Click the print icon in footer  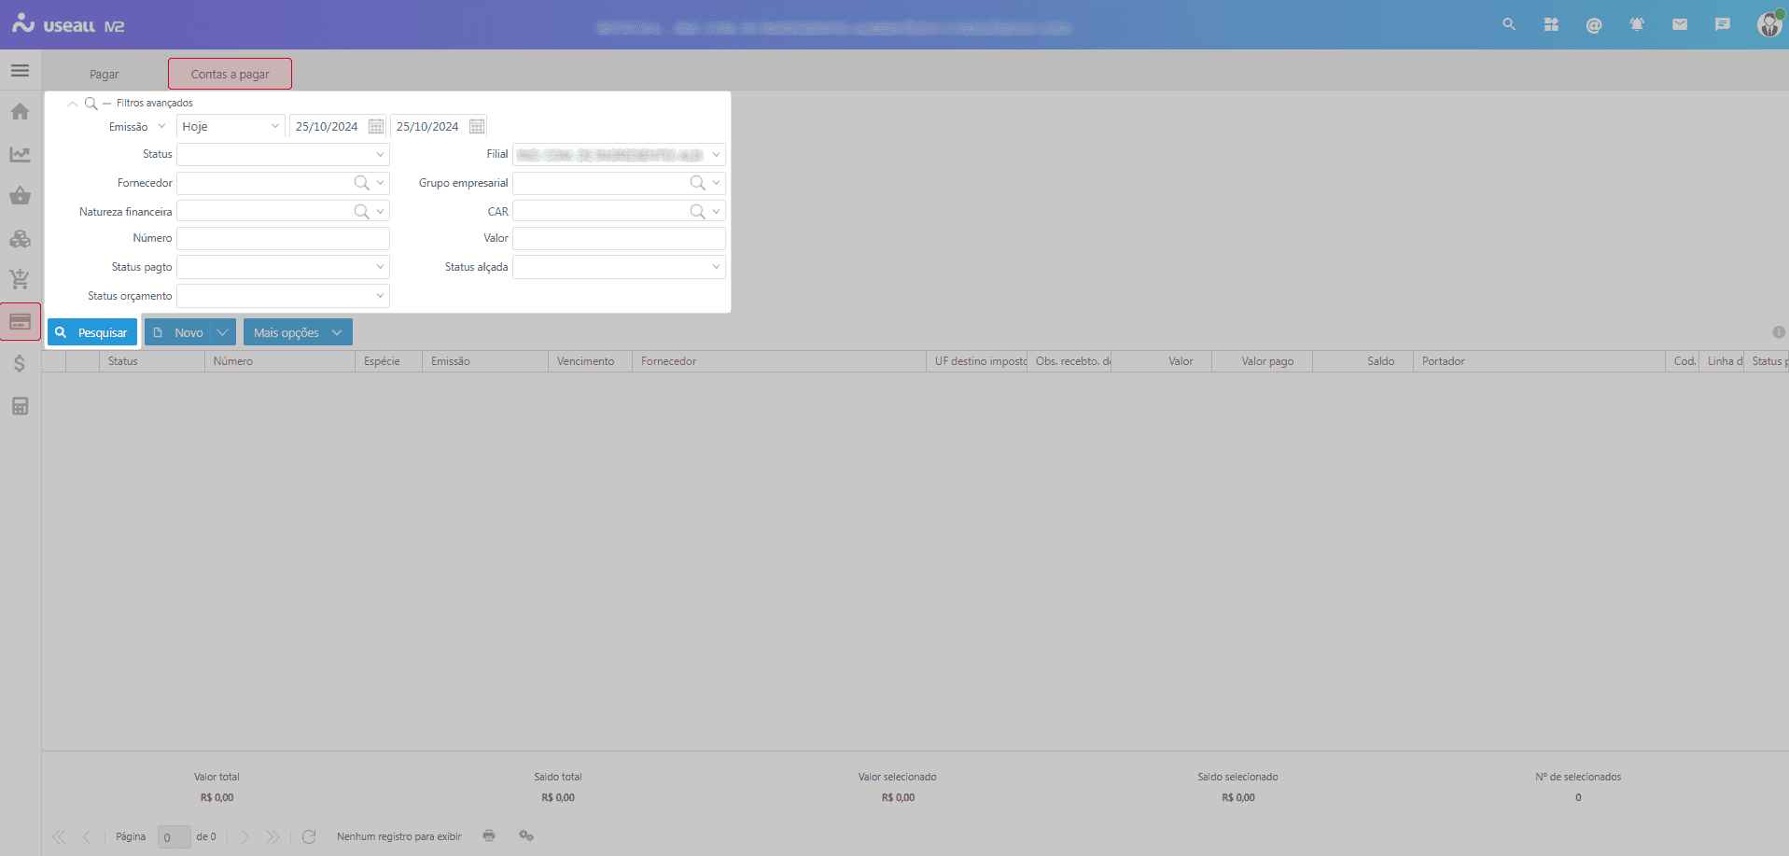tap(489, 835)
